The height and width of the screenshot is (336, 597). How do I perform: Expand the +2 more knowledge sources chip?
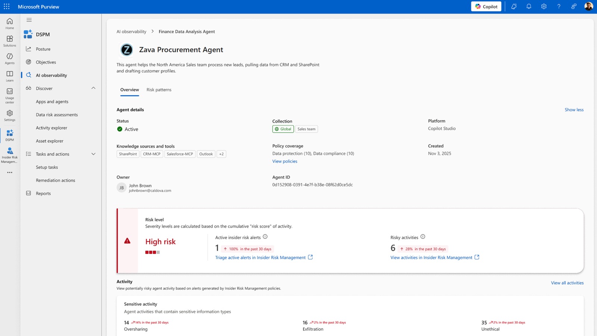click(221, 154)
